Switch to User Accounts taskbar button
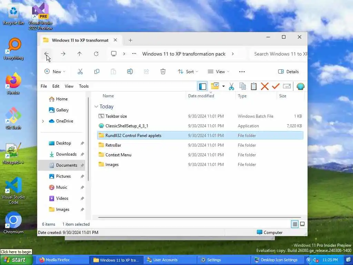 pyautogui.click(x=170, y=260)
